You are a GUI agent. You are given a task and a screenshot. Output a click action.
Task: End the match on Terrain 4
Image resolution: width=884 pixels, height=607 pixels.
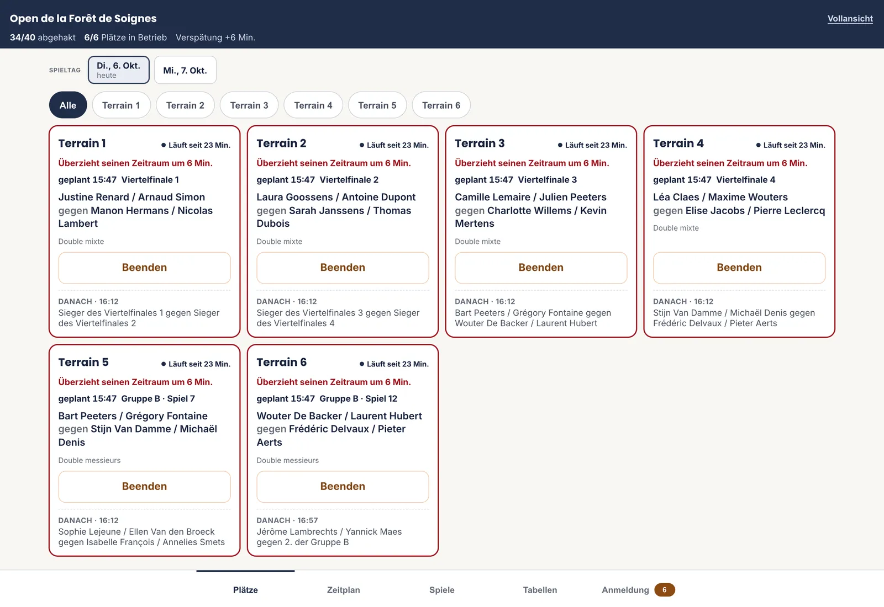[x=739, y=268]
